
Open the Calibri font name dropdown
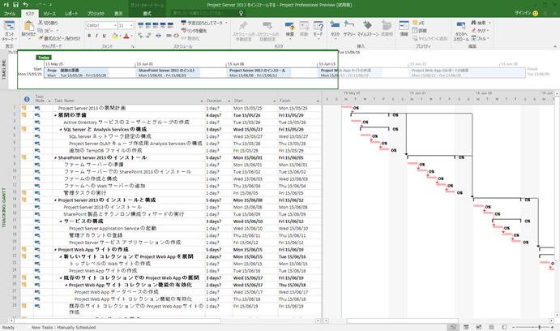(115, 25)
